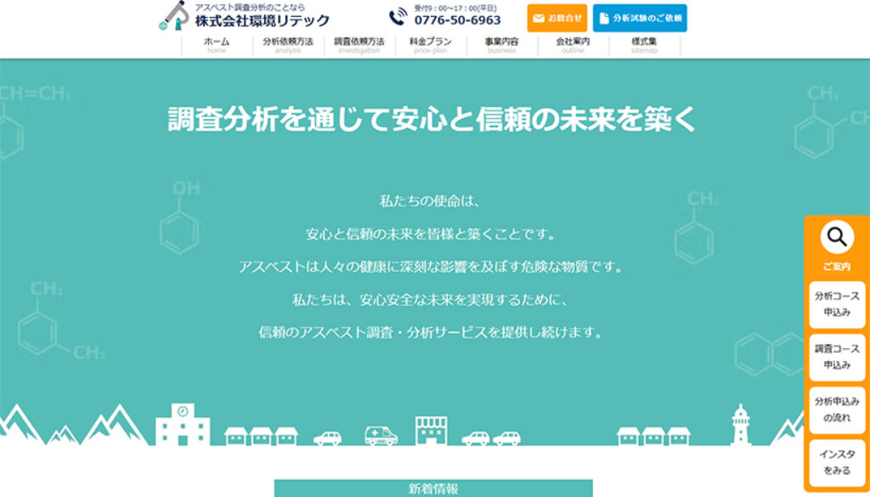The width and height of the screenshot is (870, 497).
Task: Open 分析申込みの流れ in the side panel
Action: tap(837, 409)
